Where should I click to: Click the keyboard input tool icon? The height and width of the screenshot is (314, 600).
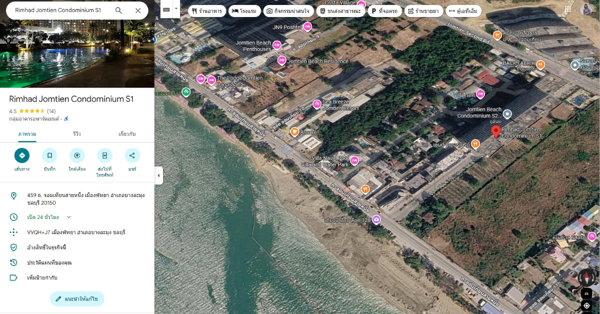pos(166,9)
